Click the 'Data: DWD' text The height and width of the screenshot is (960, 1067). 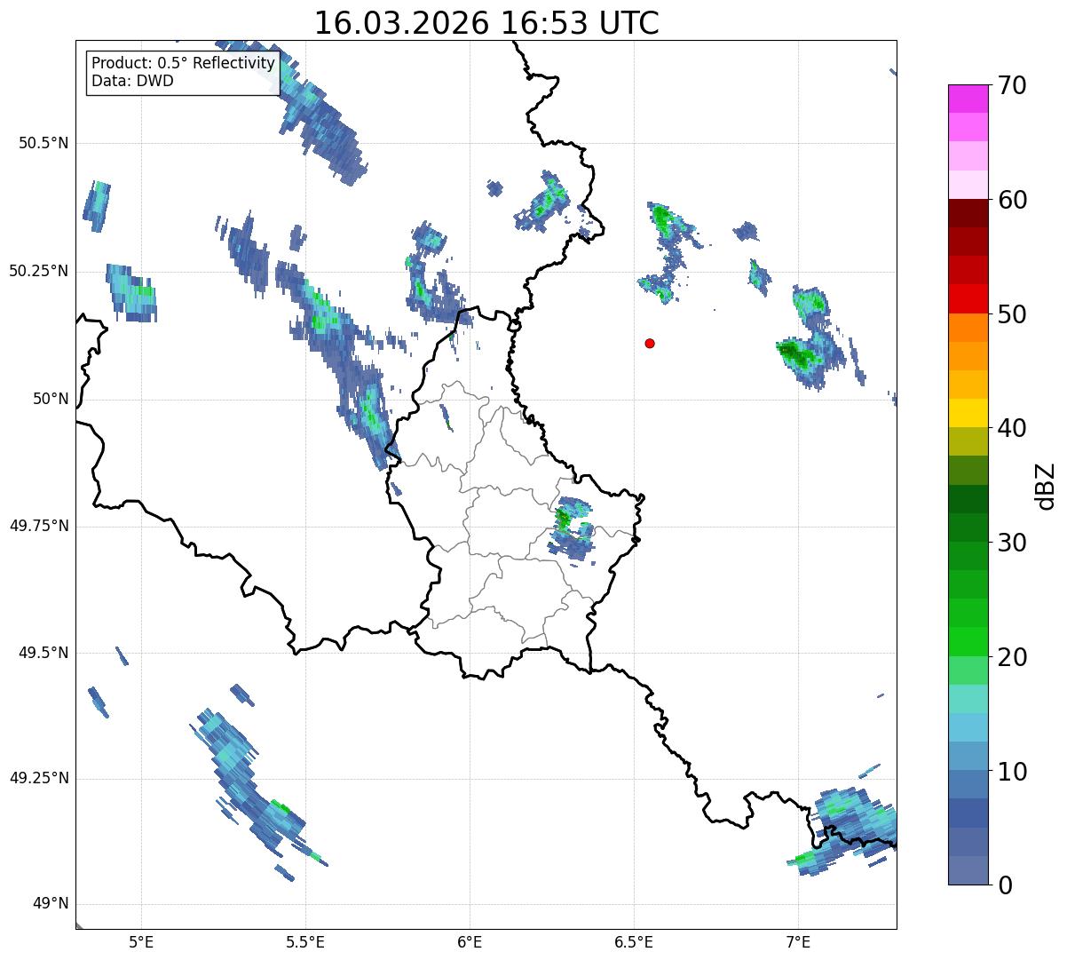132,81
